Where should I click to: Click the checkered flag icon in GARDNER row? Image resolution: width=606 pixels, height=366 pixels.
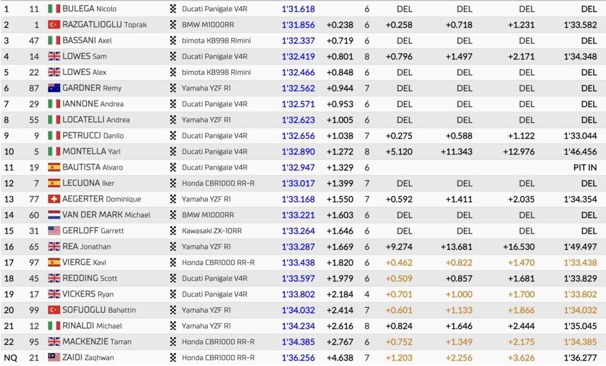click(173, 87)
